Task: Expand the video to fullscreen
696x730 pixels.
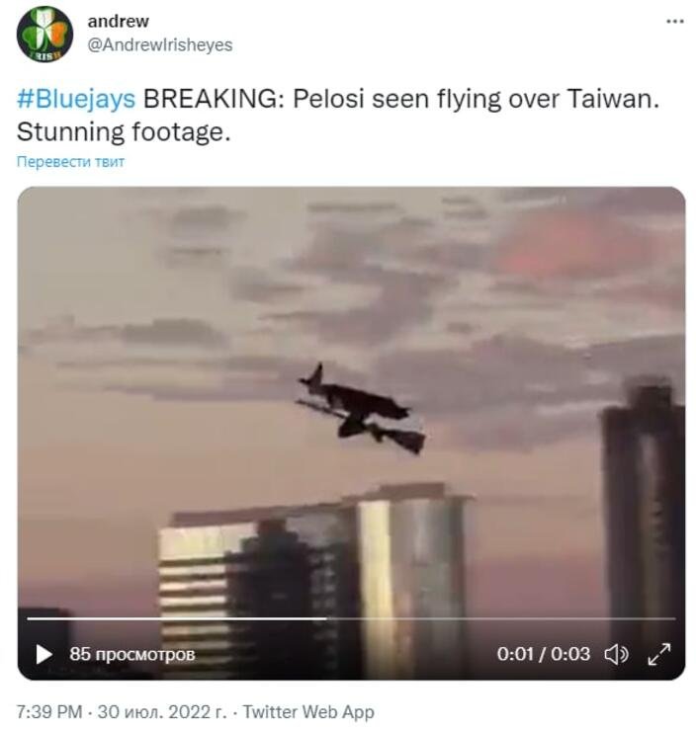Action: tap(659, 654)
